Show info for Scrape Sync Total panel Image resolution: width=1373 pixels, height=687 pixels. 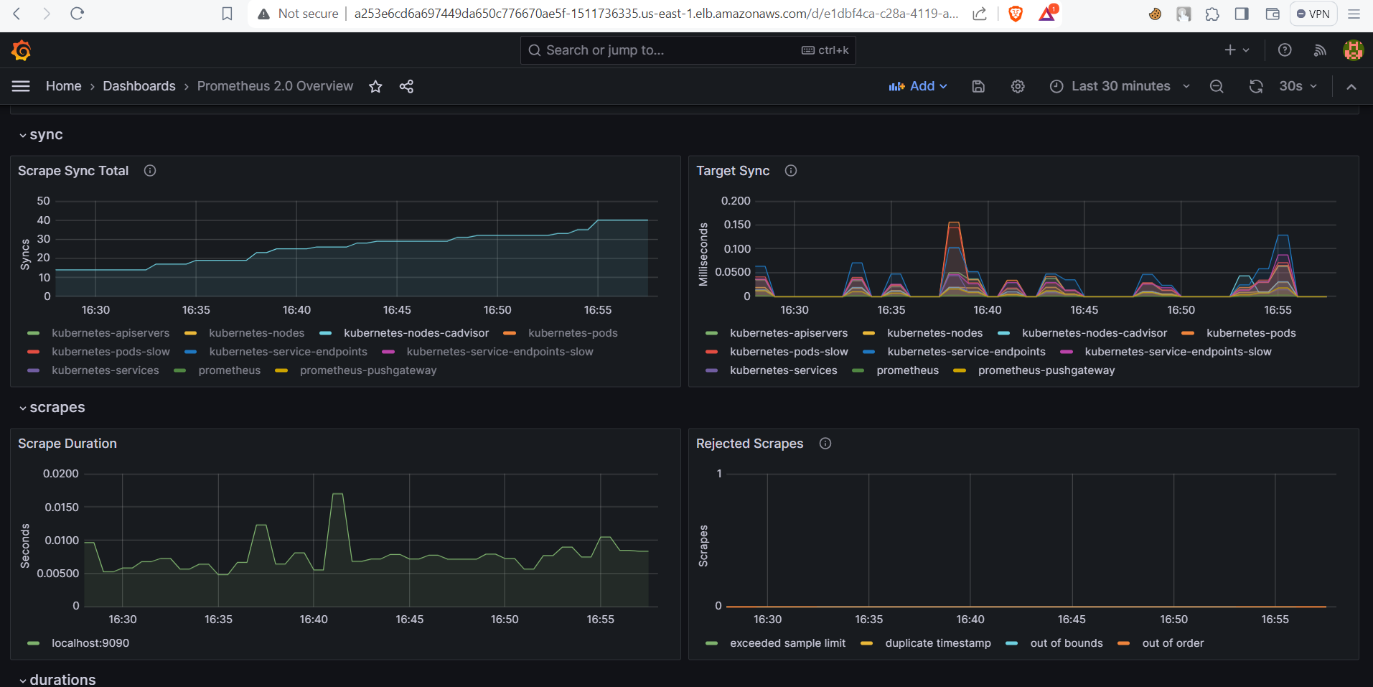pos(150,171)
